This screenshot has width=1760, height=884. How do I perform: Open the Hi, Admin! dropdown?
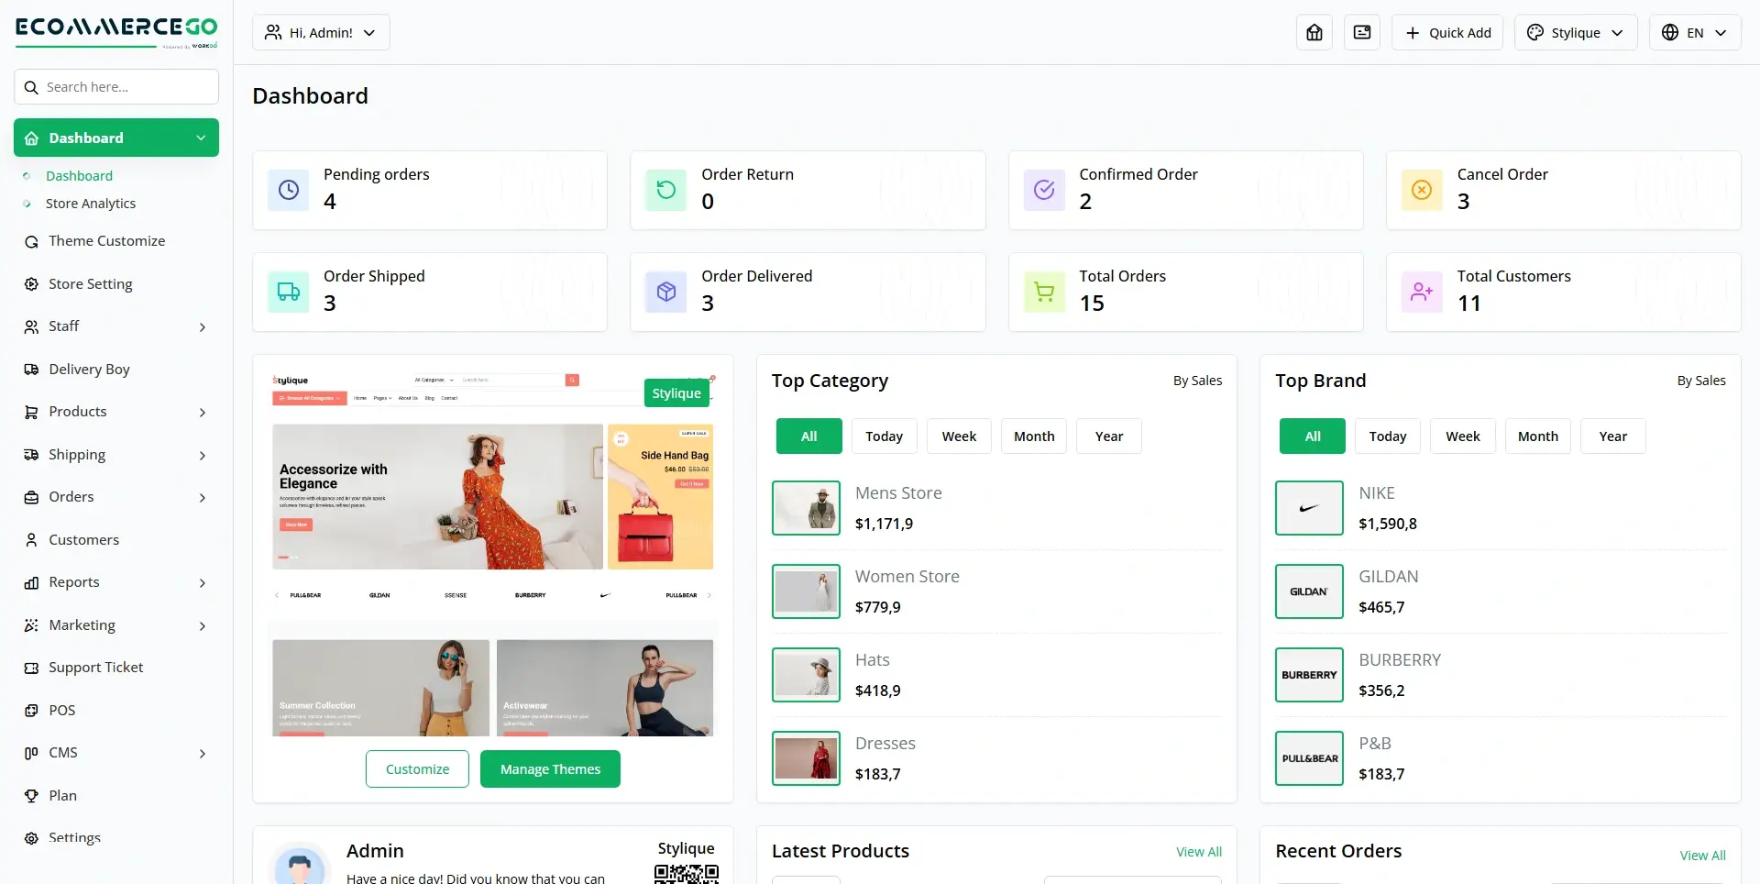[x=320, y=32]
